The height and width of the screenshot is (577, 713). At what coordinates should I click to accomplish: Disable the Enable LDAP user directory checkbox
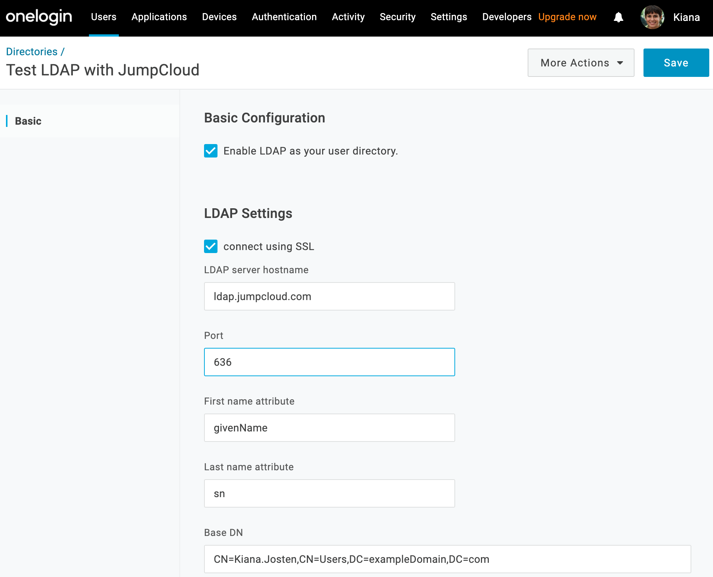[x=211, y=151]
